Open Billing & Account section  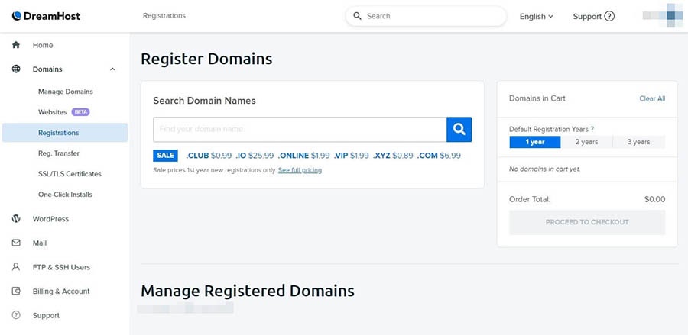tap(61, 291)
